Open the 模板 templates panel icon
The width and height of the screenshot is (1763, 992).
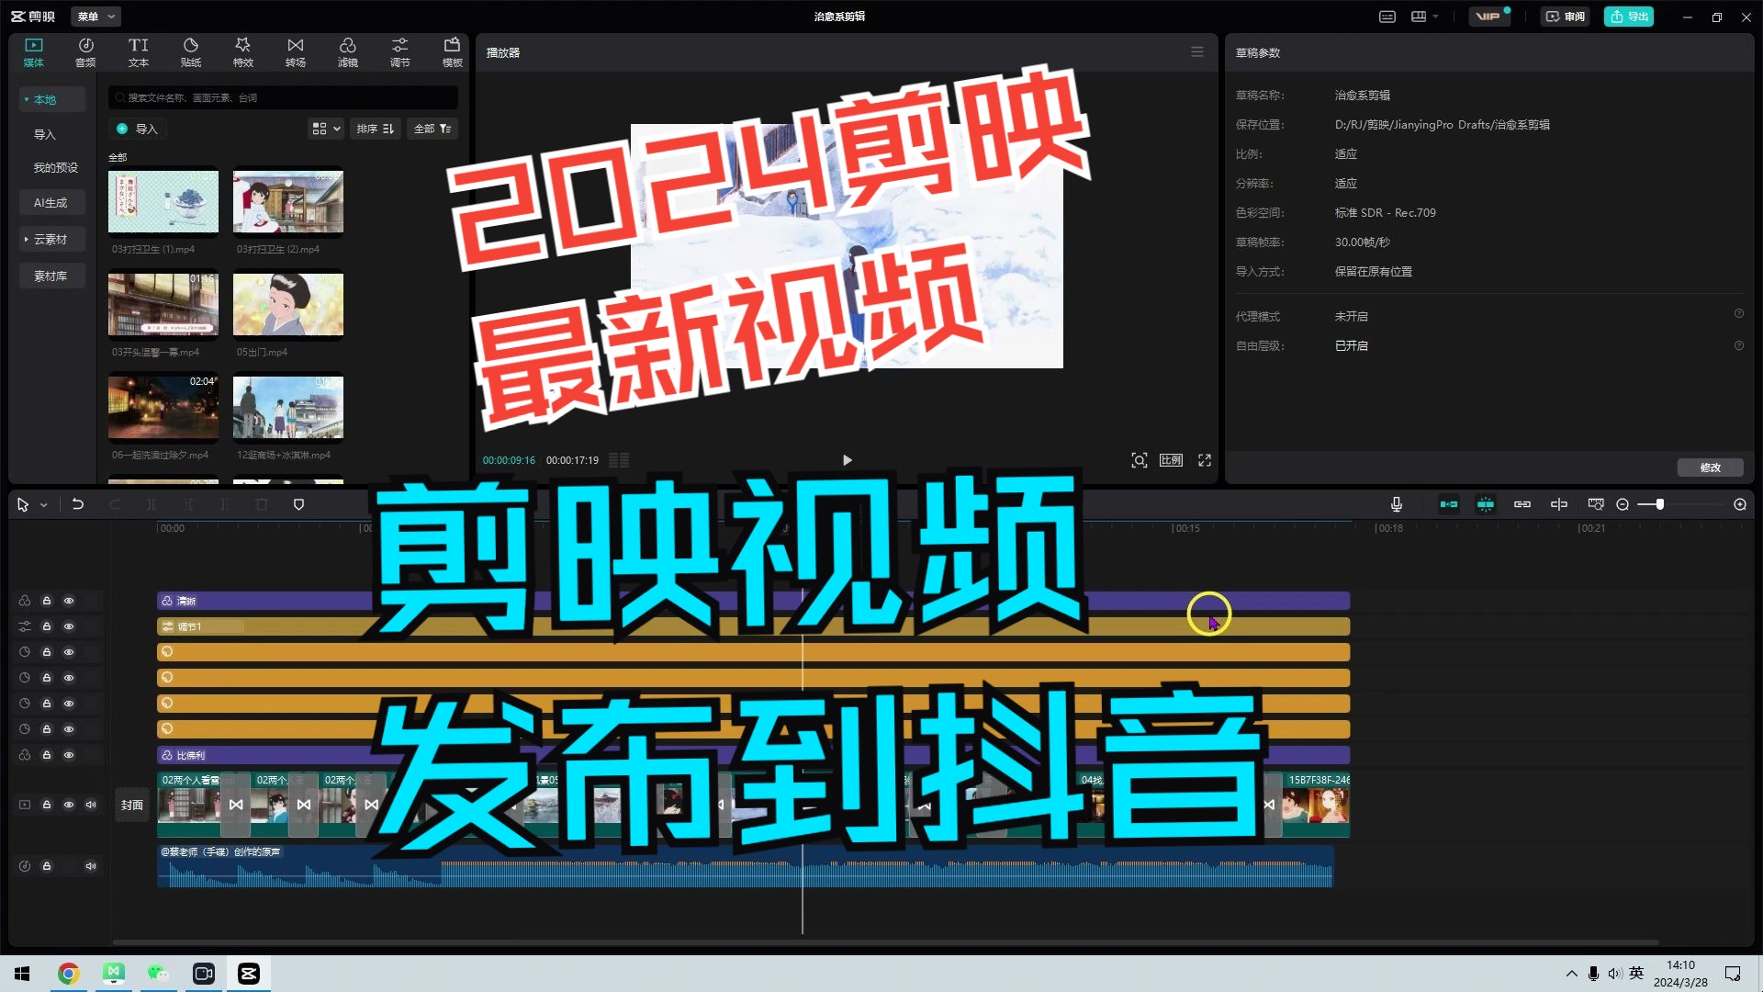[x=452, y=52]
